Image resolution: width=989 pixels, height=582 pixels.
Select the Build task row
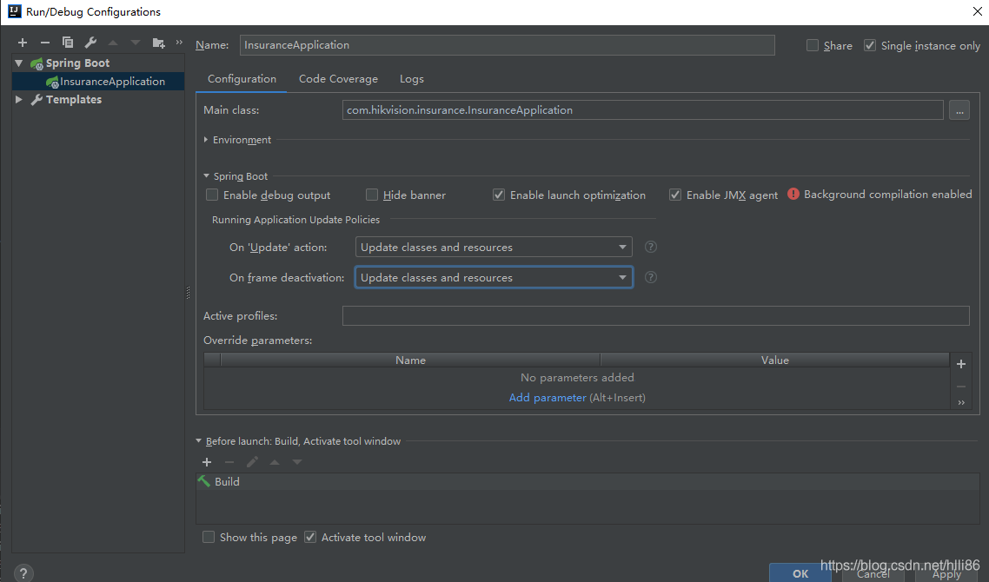tap(587, 482)
